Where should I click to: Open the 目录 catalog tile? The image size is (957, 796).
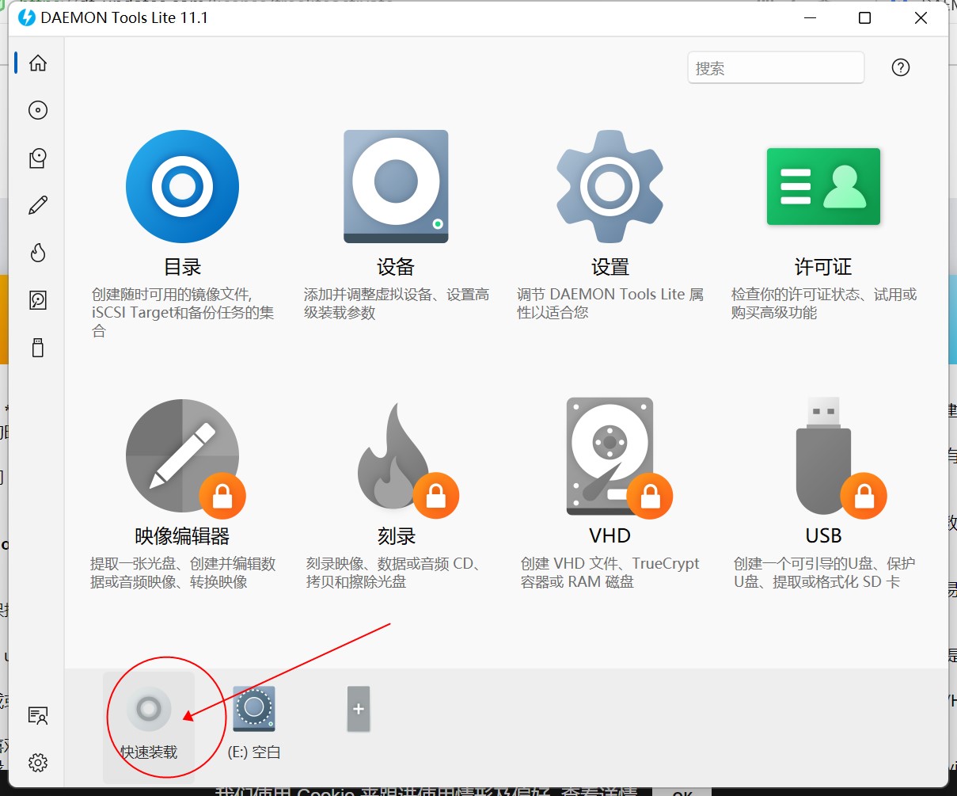pos(183,187)
